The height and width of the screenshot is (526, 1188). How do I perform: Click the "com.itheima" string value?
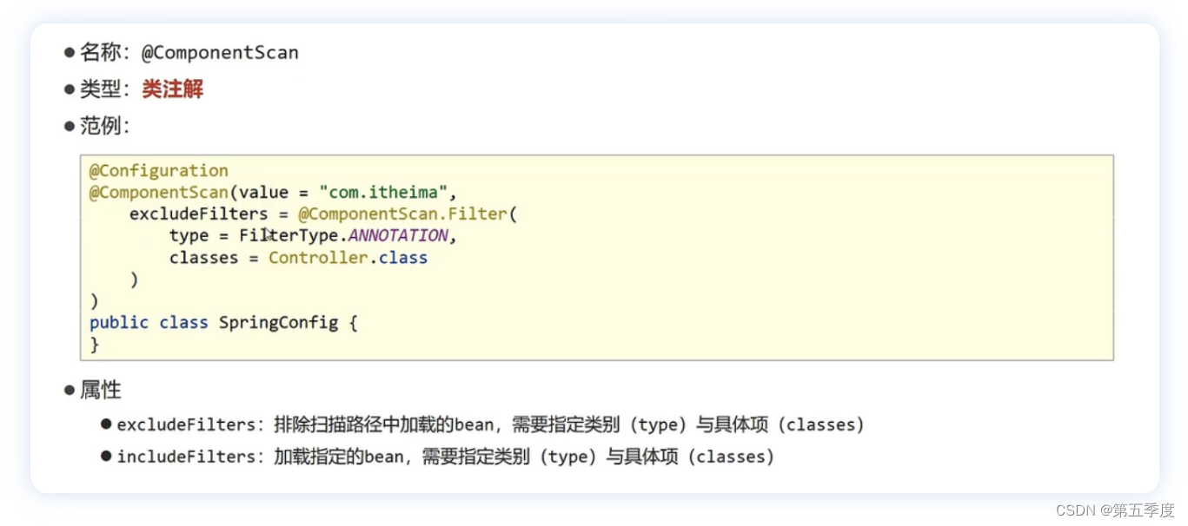click(382, 192)
